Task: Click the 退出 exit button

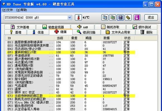Action: pos(151,17)
